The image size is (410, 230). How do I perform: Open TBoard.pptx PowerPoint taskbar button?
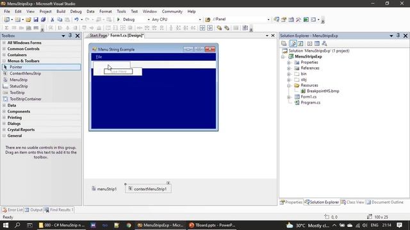tap(212, 226)
